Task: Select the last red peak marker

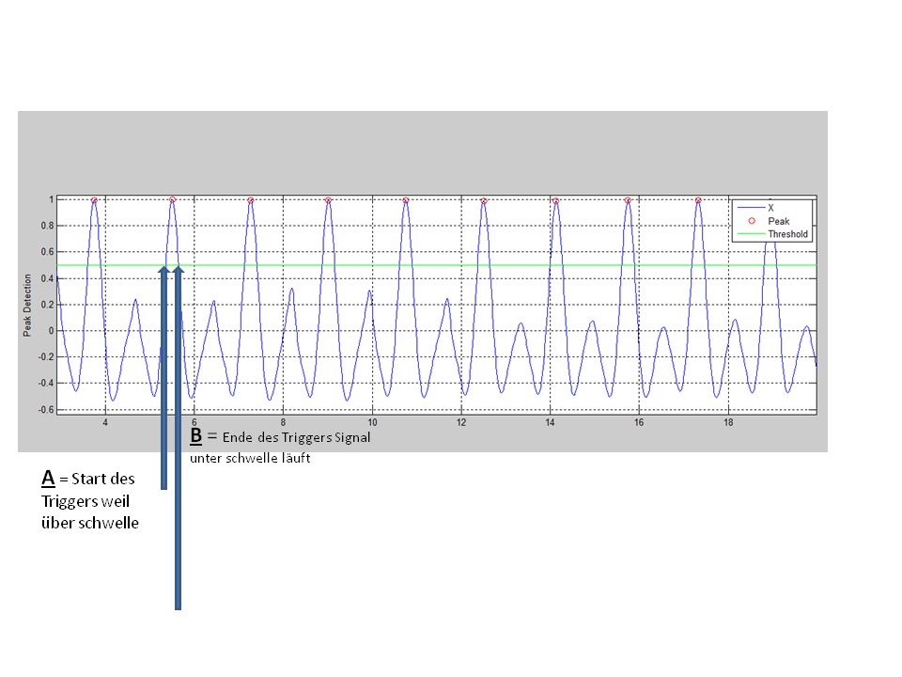Action: [x=698, y=200]
